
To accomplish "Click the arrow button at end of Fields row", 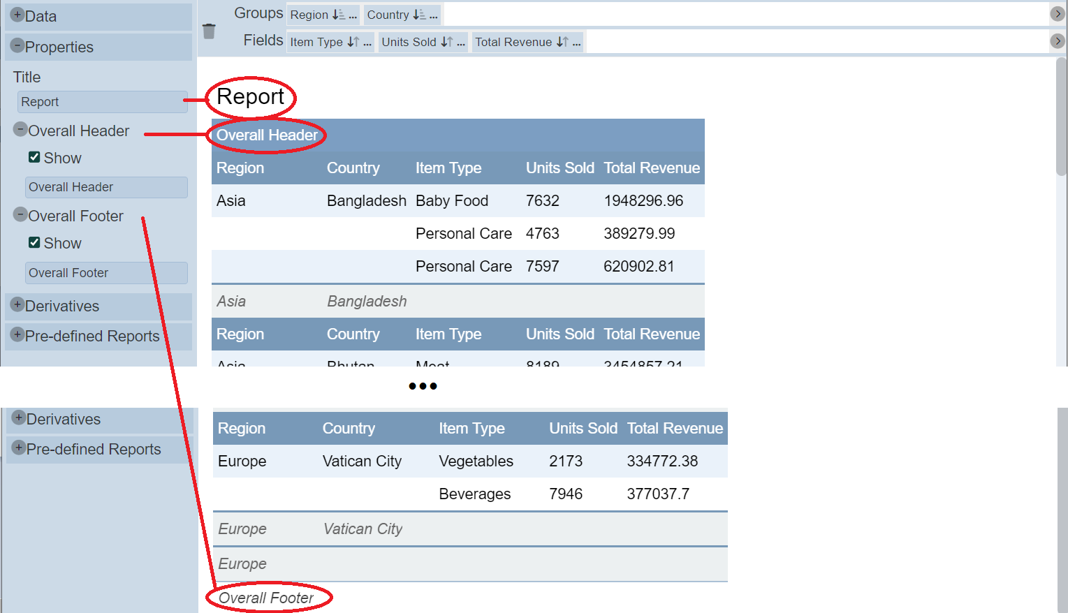I will click(1058, 41).
